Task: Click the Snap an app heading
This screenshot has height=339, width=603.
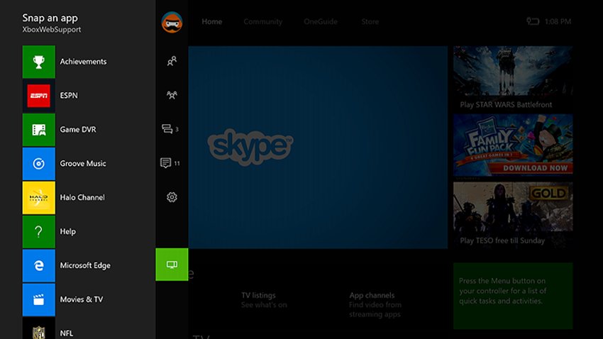Action: 50,18
